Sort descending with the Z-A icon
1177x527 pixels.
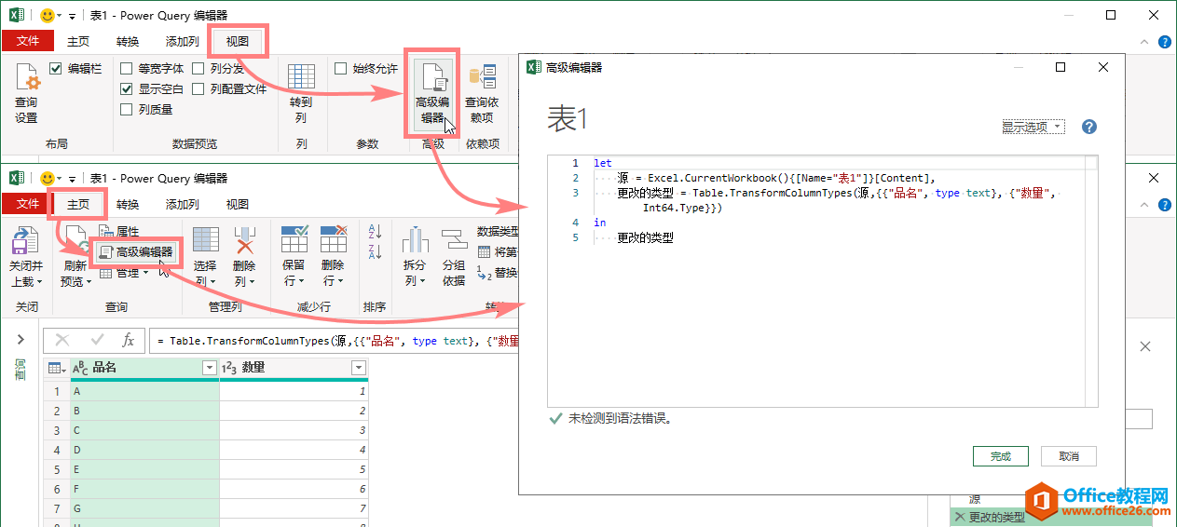376,251
